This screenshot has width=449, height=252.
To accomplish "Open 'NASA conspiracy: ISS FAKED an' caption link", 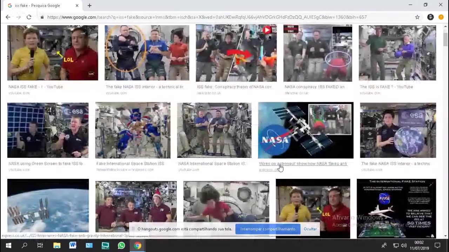I will pyautogui.click(x=315, y=87).
